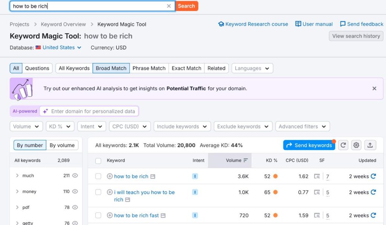Click Send keywords button
The width and height of the screenshot is (386, 225).
(x=309, y=145)
